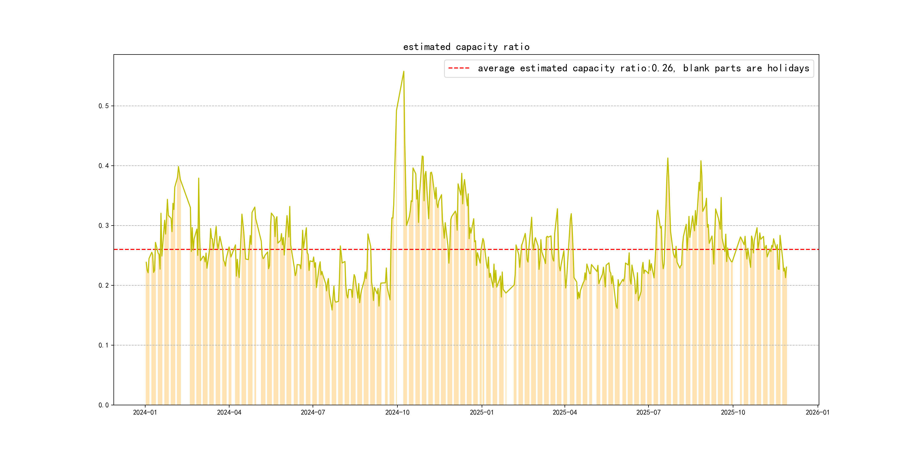Click the 2024-04 x-axis label

click(229, 412)
